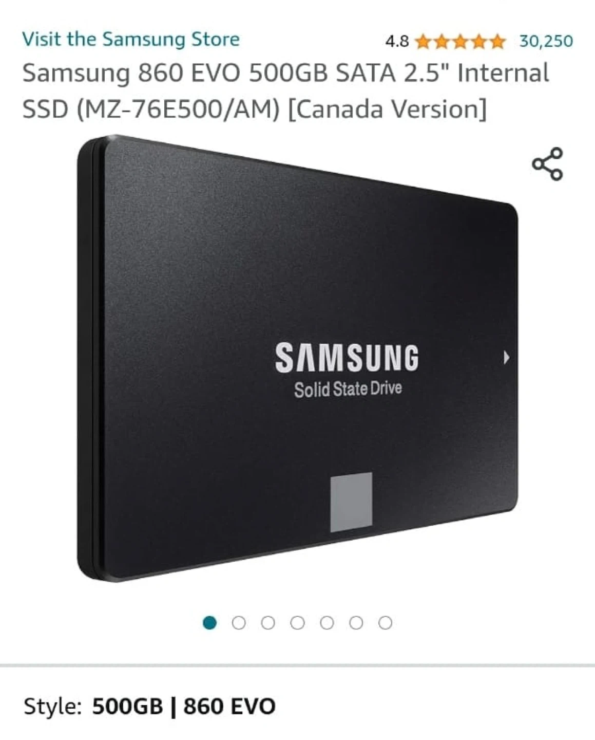Click the first orange star in the rating
Viewport: 595px width, 740px height.
click(424, 41)
